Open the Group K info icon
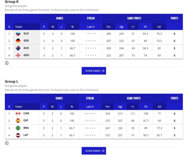Viewport: 185px width, 157px height. 7,62
